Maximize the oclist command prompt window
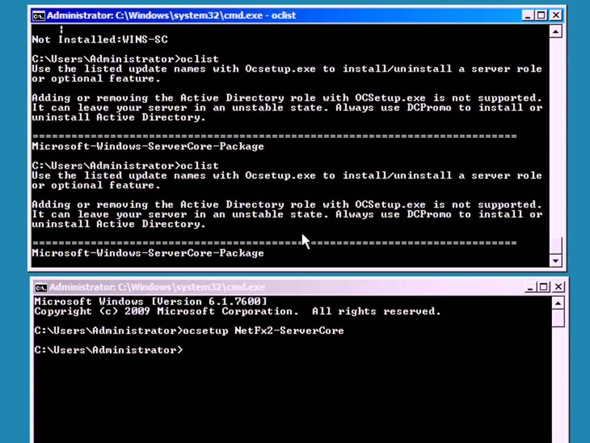The image size is (590, 443). 541,15
